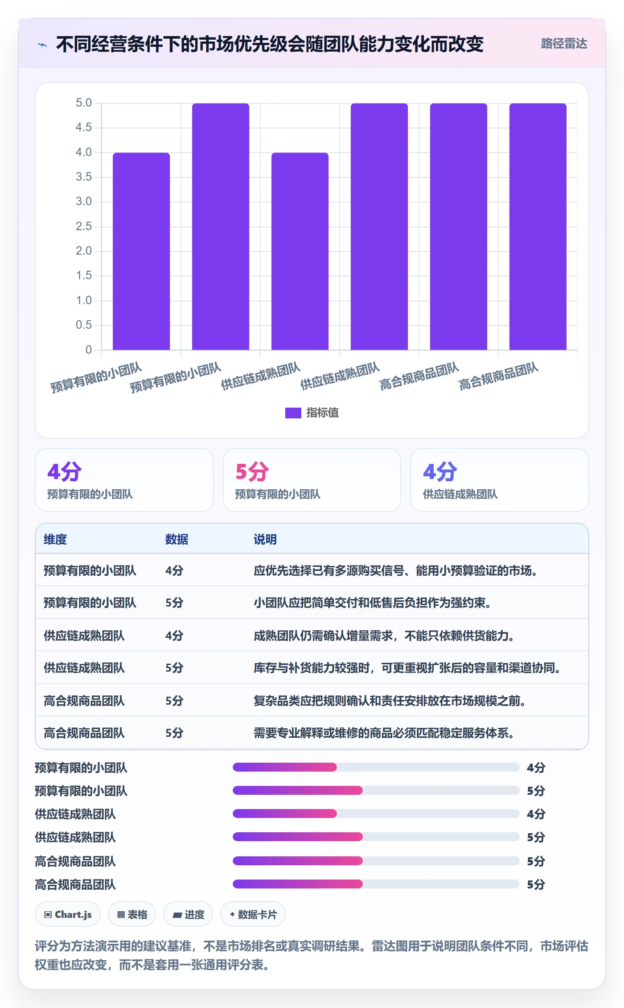624x1008 pixels.
Task: Click the 4.0 chart bar for 供应链成熟团队
Action: pyautogui.click(x=300, y=251)
